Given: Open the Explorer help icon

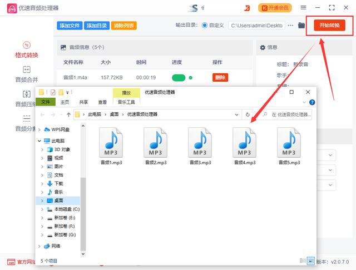Looking at the screenshot, I should point(312,102).
